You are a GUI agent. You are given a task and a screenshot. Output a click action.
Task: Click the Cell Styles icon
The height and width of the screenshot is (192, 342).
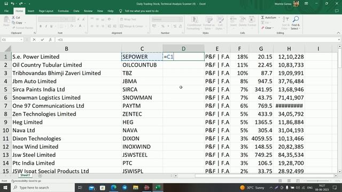click(220, 20)
